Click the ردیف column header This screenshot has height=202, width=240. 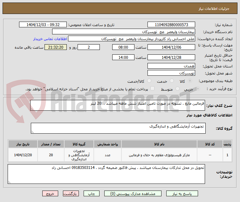[227, 144]
